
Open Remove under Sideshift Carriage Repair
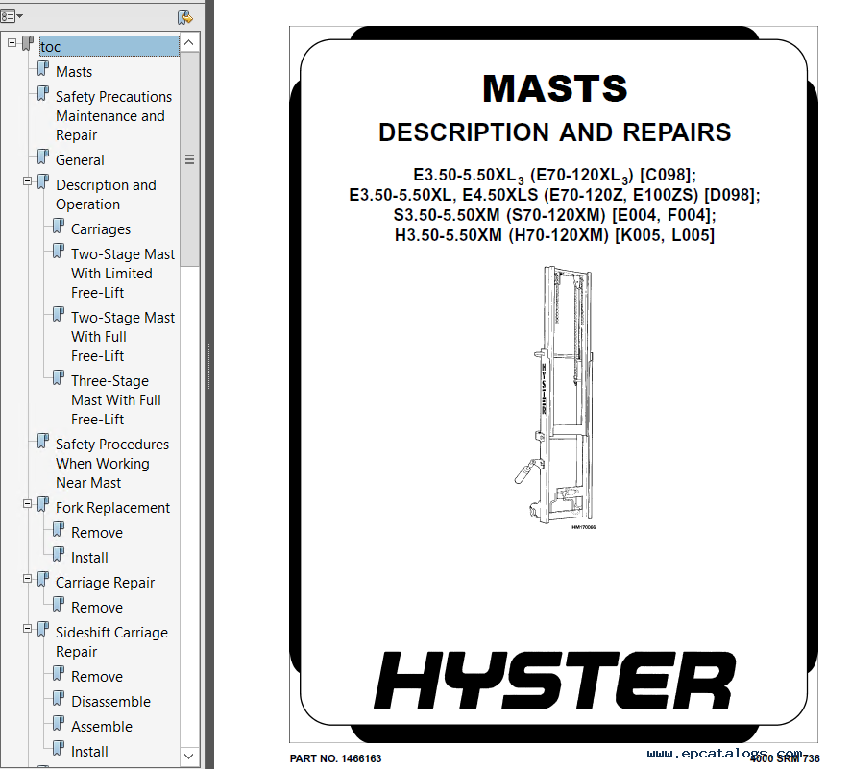97,677
